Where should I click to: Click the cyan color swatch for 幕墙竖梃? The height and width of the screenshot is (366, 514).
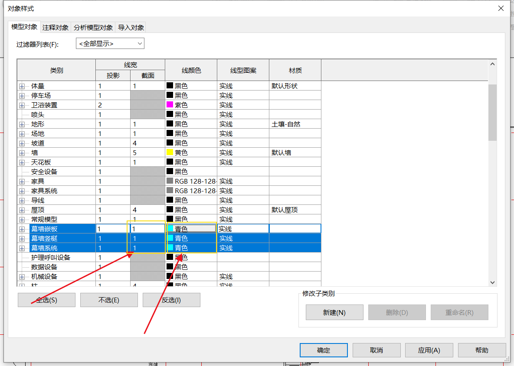[170, 238]
